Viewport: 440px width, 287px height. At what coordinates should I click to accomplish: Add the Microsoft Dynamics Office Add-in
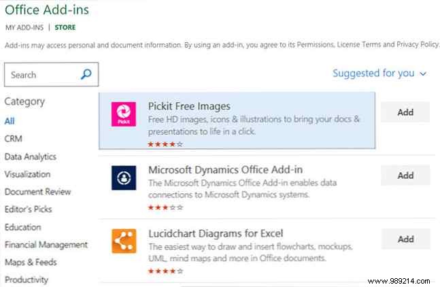405,175
